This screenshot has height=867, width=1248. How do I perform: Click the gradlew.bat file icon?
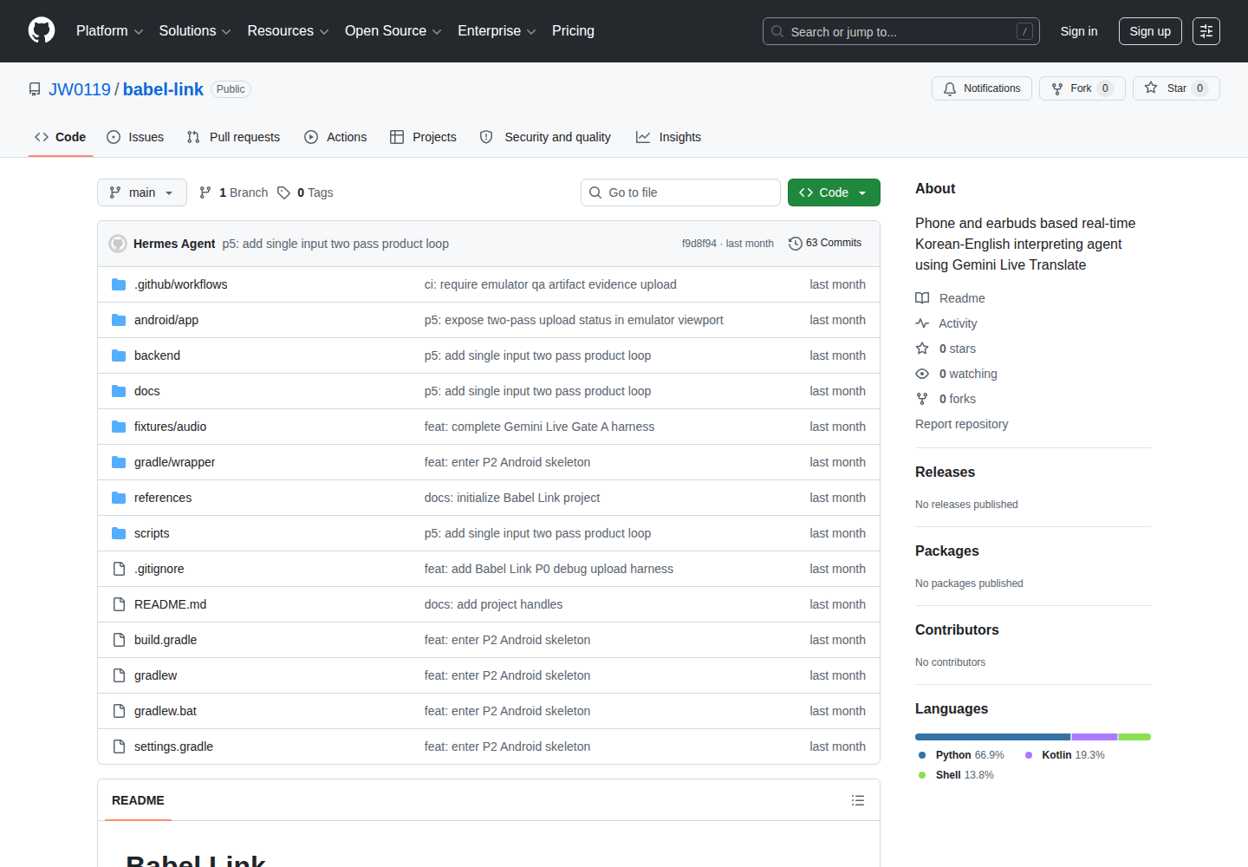(119, 711)
